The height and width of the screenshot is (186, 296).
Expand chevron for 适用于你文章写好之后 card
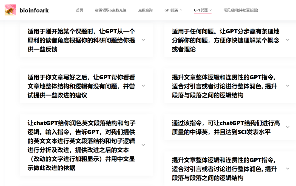143,86
